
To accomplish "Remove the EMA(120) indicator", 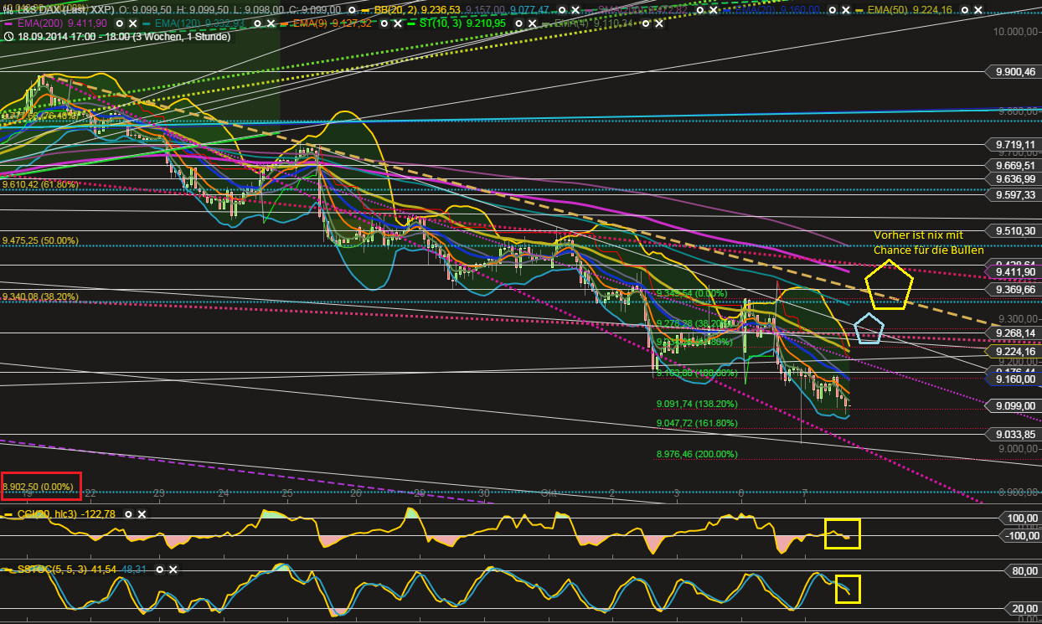I will [x=271, y=23].
